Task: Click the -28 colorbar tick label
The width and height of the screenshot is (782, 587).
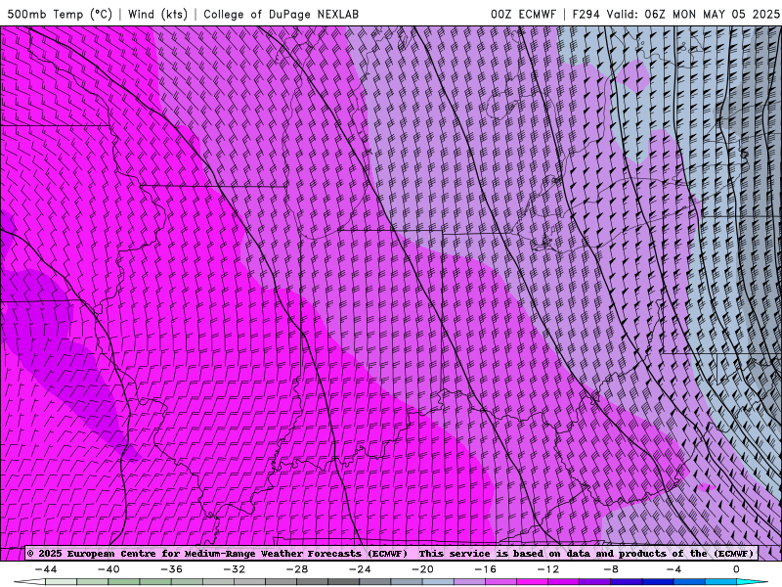Action: (297, 569)
